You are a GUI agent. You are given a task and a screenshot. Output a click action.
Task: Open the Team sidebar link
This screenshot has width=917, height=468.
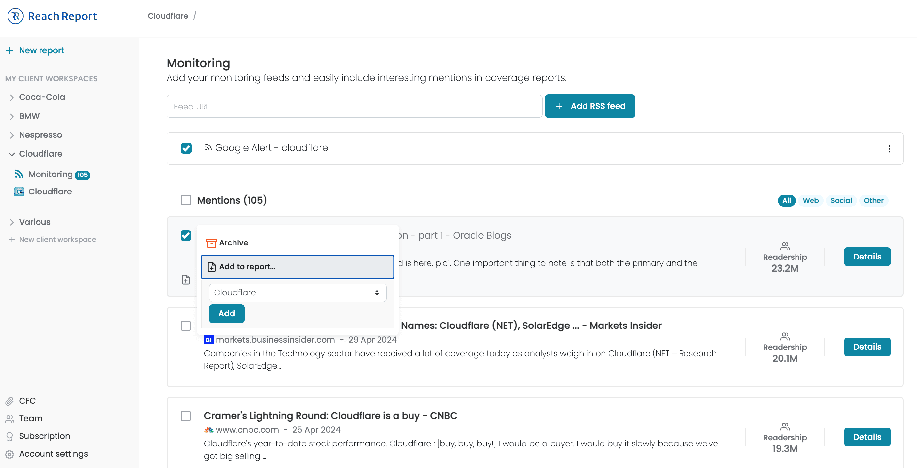(x=31, y=419)
